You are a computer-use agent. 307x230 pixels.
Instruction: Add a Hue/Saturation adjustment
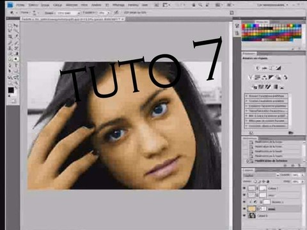[x=258, y=77]
